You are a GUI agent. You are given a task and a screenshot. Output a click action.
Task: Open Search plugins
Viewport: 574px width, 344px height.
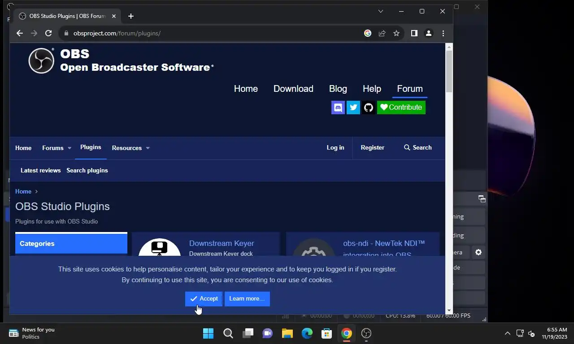(87, 170)
